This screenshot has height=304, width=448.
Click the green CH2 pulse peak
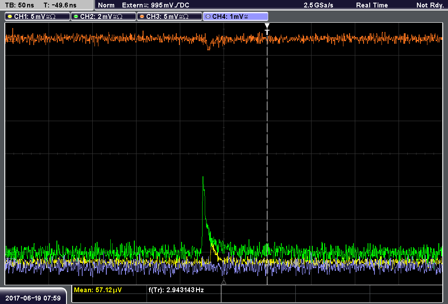click(203, 178)
